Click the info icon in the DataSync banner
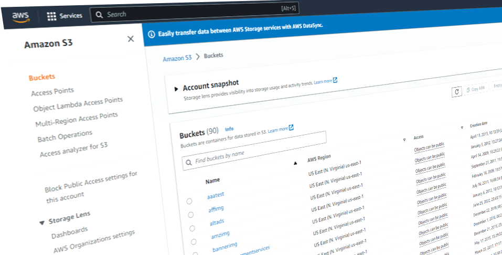The height and width of the screenshot is (255, 502). pyautogui.click(x=152, y=34)
